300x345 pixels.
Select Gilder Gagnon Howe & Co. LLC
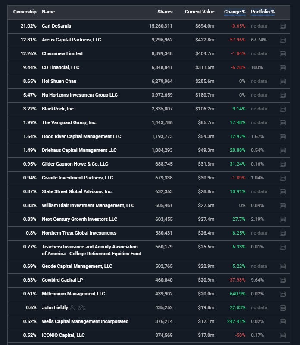(x=75, y=164)
